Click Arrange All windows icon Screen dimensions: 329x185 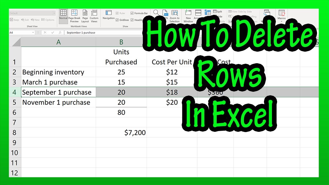(x=198, y=13)
